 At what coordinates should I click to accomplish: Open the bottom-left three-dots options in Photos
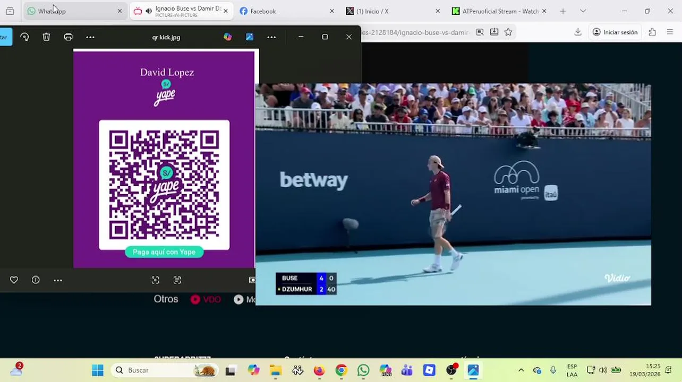coord(58,280)
